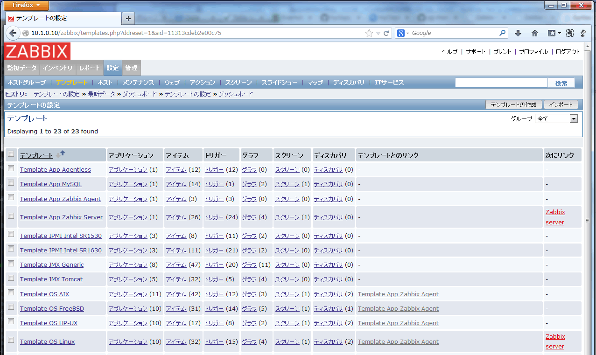Viewport: 596px width, 355px height.
Task: Open アプリケーション link for Template IPMI Intel SR1630
Action: click(128, 251)
